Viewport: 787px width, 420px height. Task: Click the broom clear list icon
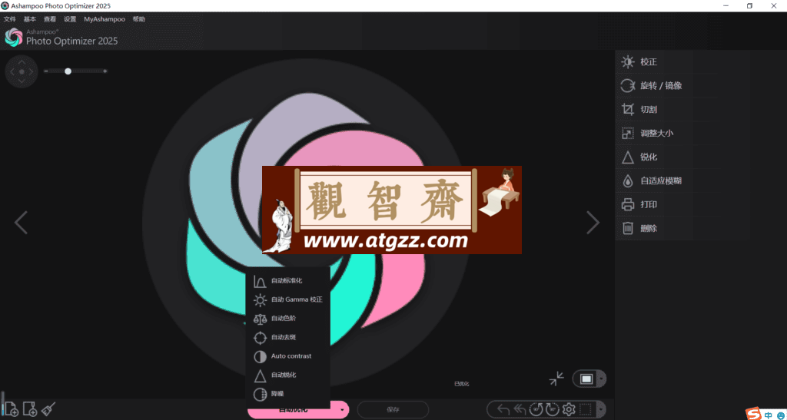[x=48, y=409]
